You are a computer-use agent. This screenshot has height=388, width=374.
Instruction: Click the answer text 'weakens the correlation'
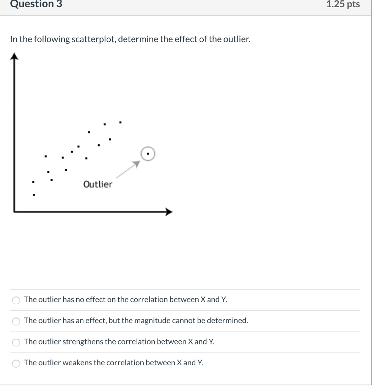click(x=113, y=363)
